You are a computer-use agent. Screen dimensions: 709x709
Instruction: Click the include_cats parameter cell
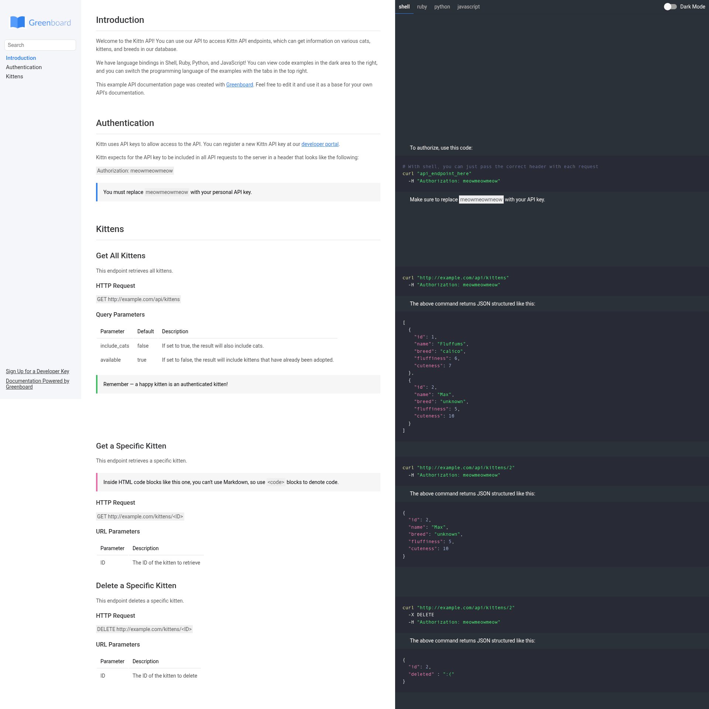pyautogui.click(x=115, y=346)
